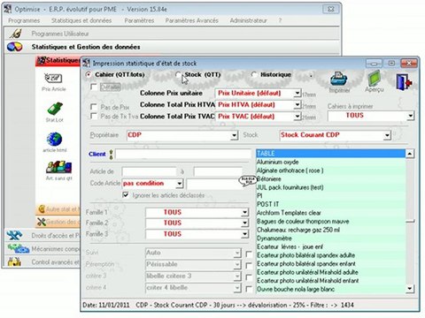The height and width of the screenshot is (318, 425).
Task: Open the Programmes menu
Action: point(24,20)
